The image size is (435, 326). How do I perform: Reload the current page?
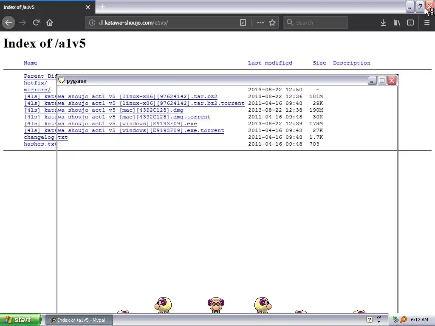(x=36, y=22)
